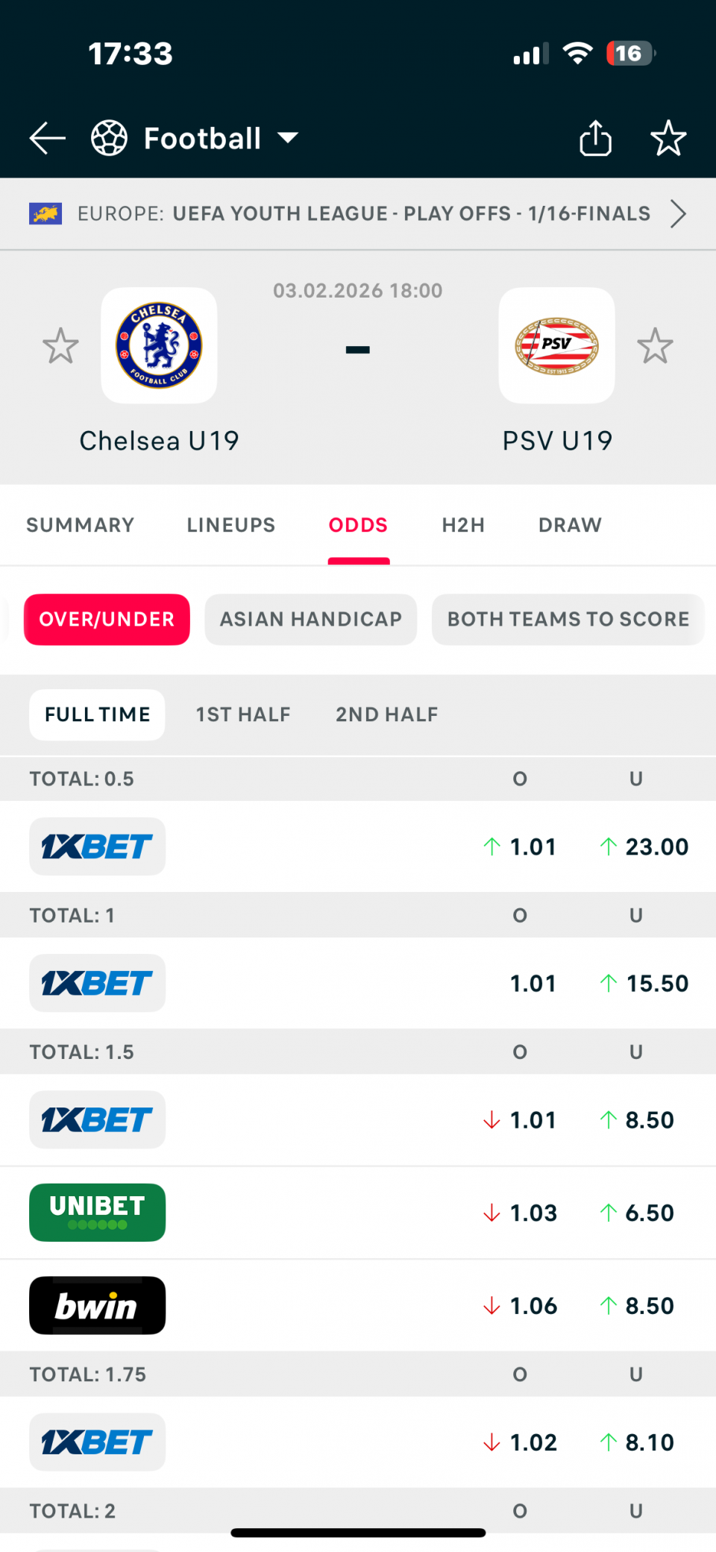This screenshot has width=716, height=1552.
Task: Open Chelsea U19 team logo
Action: click(x=159, y=345)
